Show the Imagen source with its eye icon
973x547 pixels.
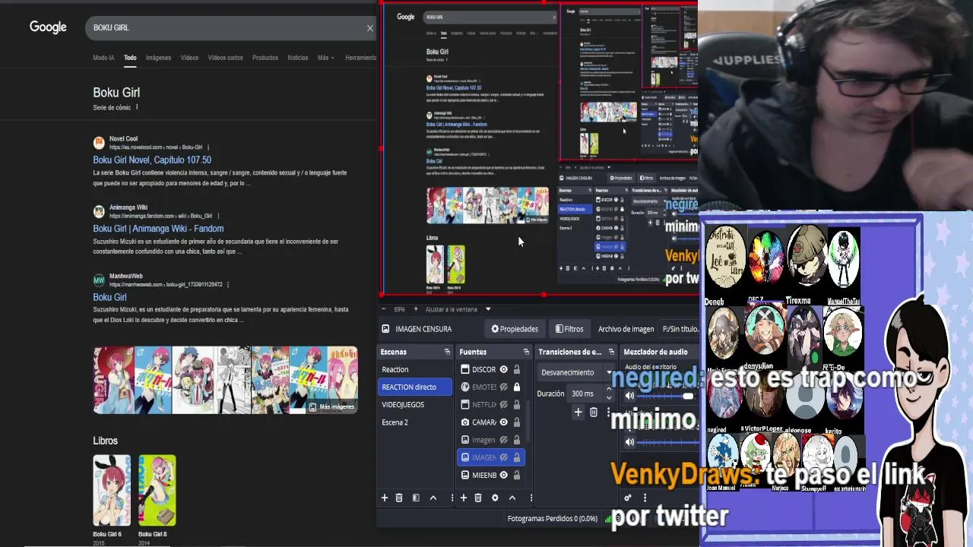point(503,440)
